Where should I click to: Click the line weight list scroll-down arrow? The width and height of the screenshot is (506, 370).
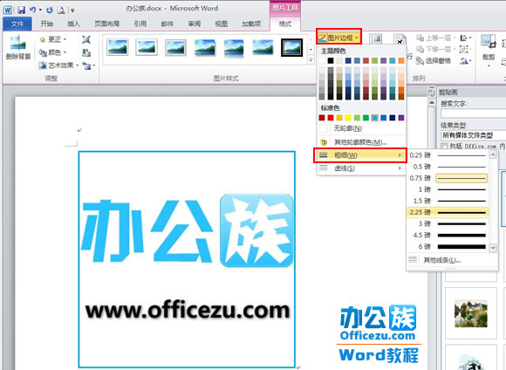click(493, 248)
